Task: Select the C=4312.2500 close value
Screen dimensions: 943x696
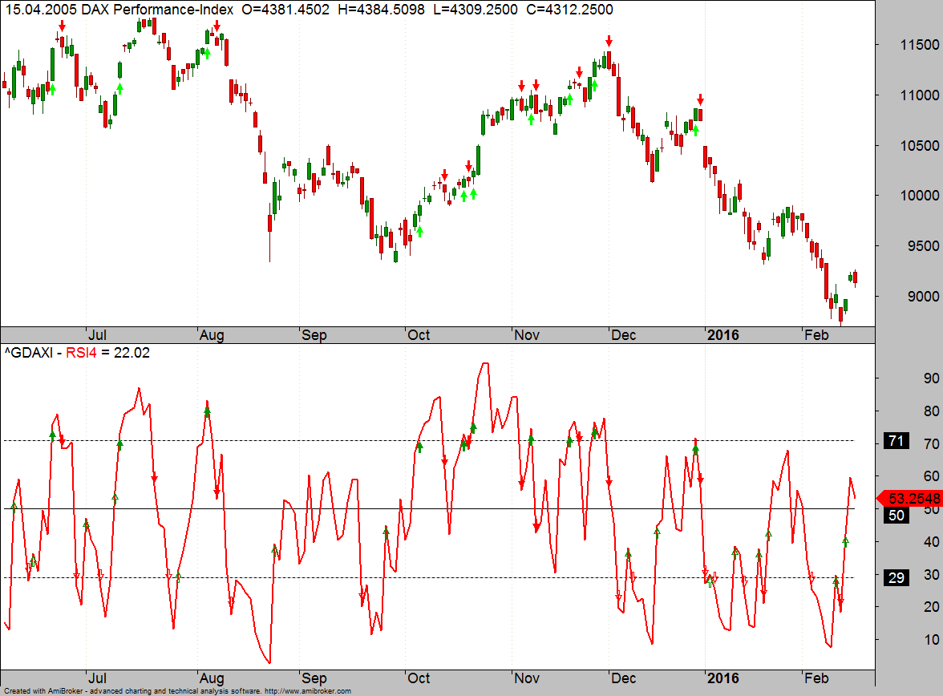Action: pyautogui.click(x=569, y=10)
